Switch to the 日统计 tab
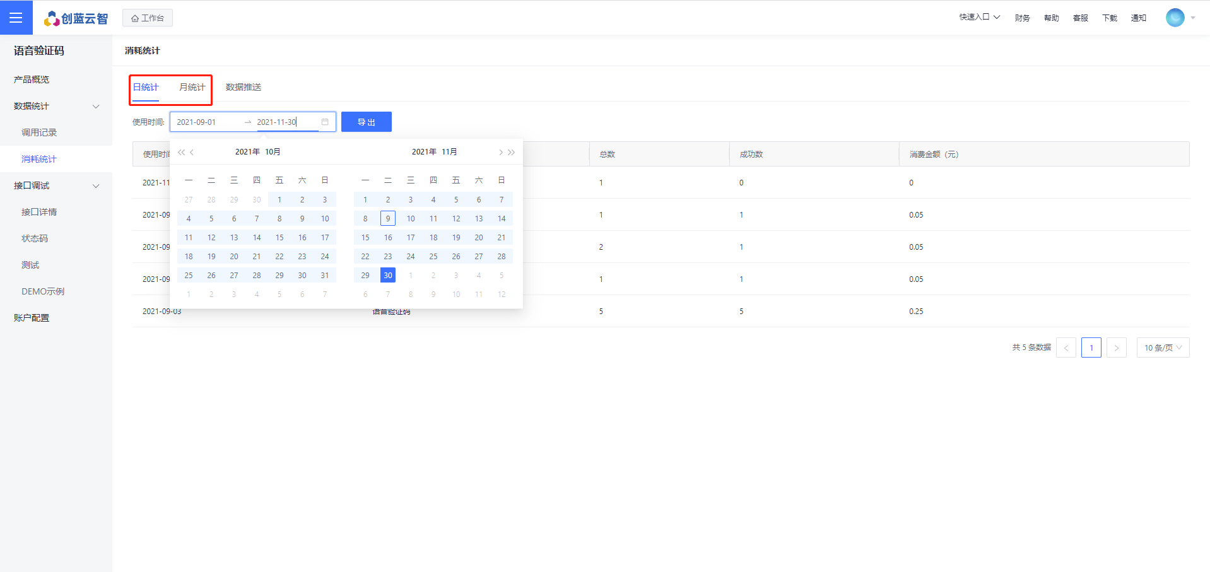Viewport: 1210px width, 572px height. [x=146, y=87]
